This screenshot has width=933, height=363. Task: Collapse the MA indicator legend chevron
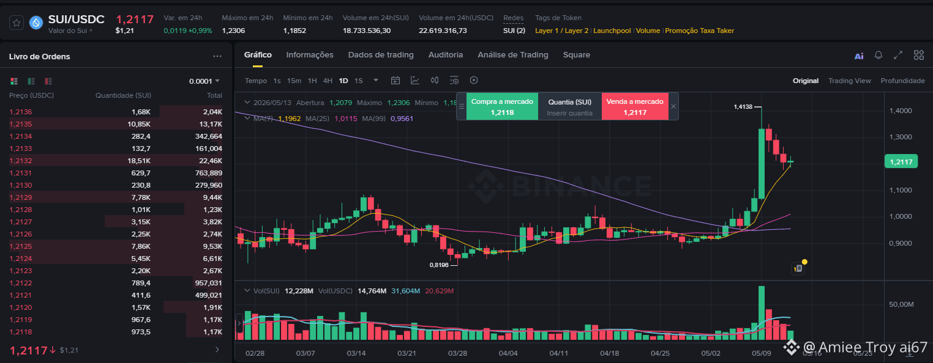coord(247,118)
